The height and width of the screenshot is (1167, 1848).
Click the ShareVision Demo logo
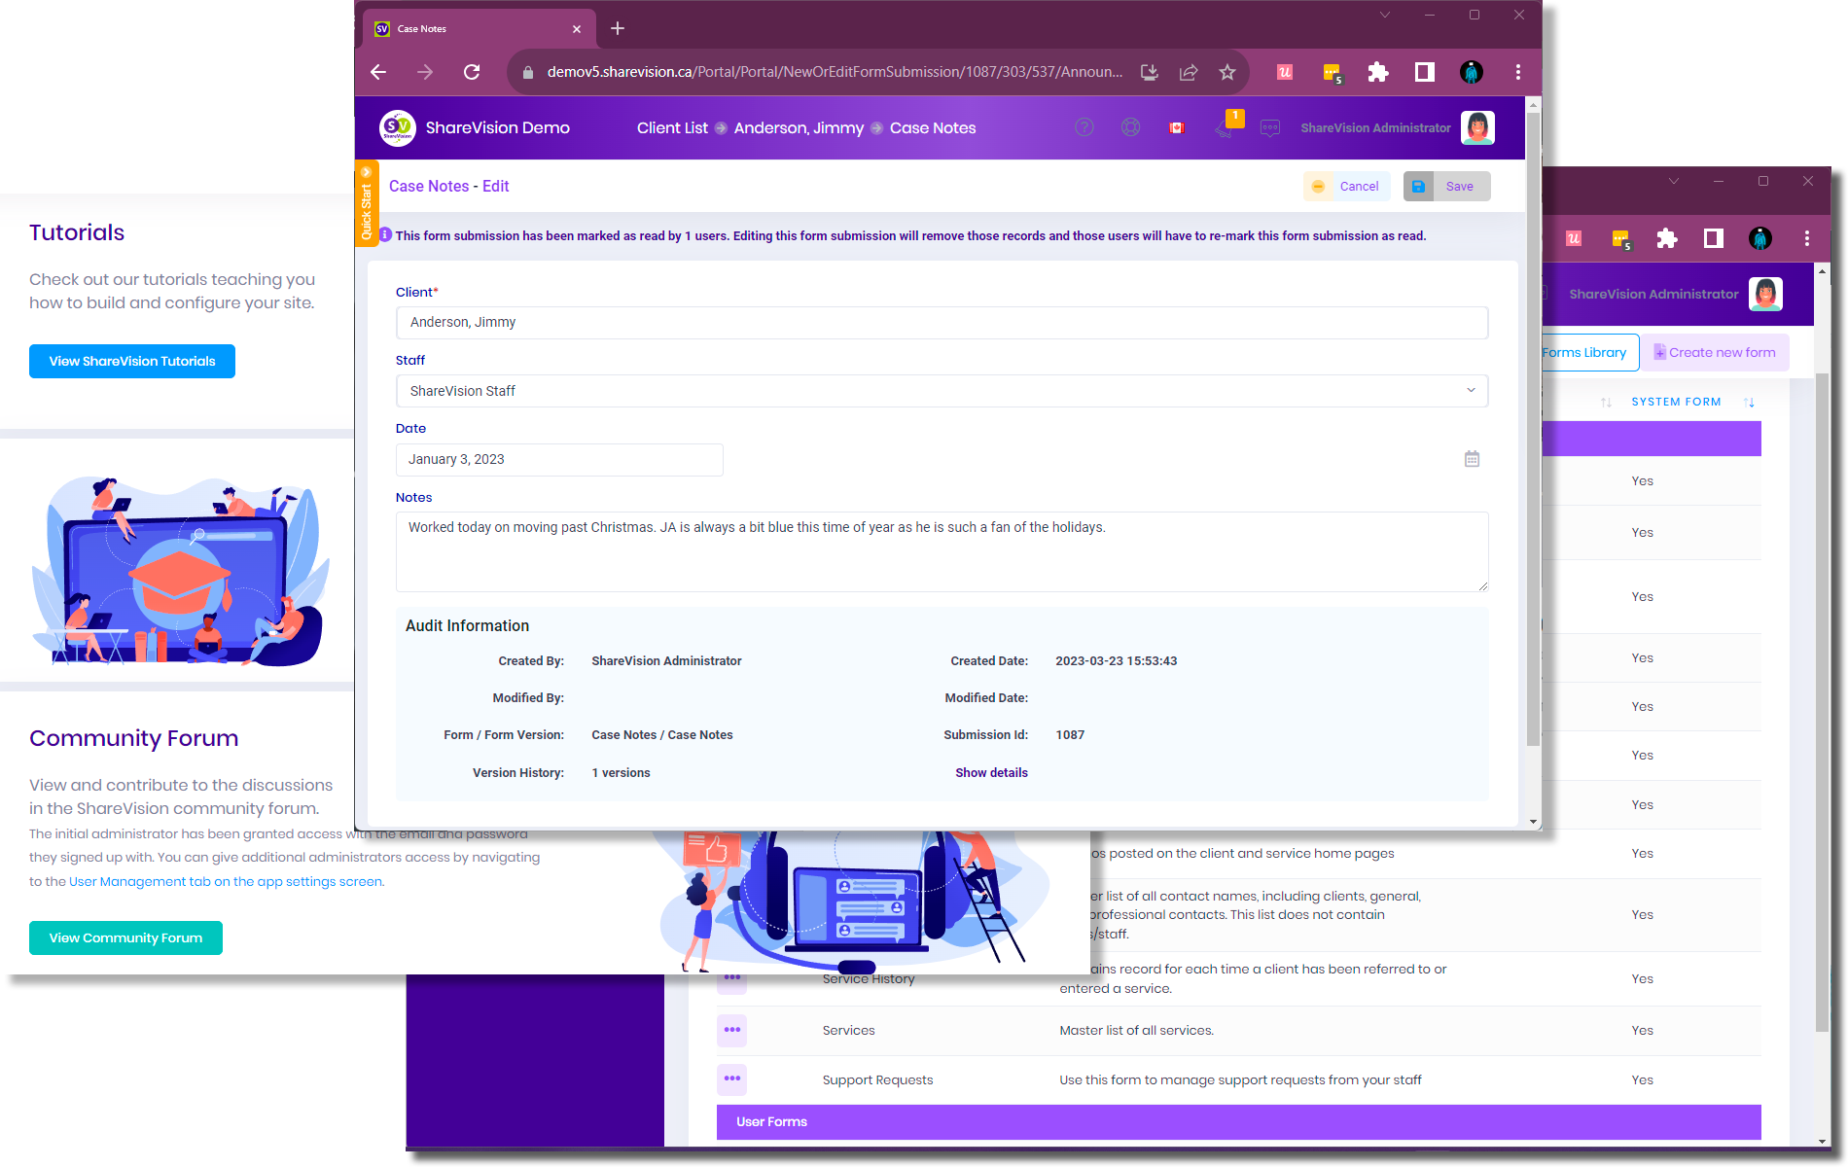click(x=397, y=127)
